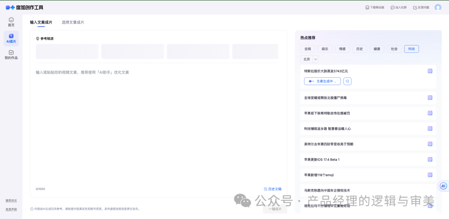Select topic 英特尔去年第四财季营收高于预期
The width and height of the screenshot is (449, 219).
(x=329, y=144)
